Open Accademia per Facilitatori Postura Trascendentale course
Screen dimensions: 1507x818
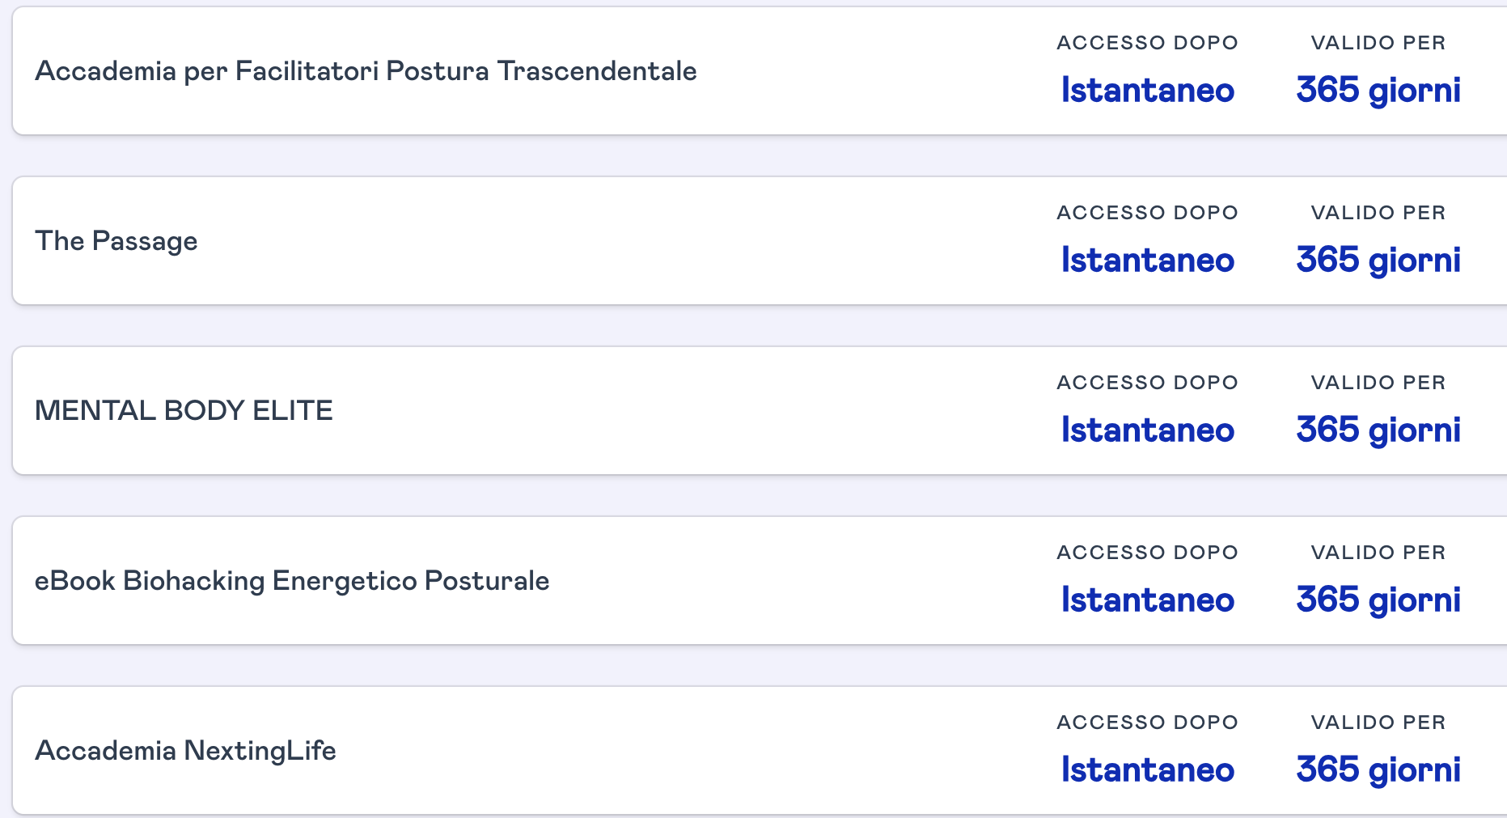(x=366, y=71)
